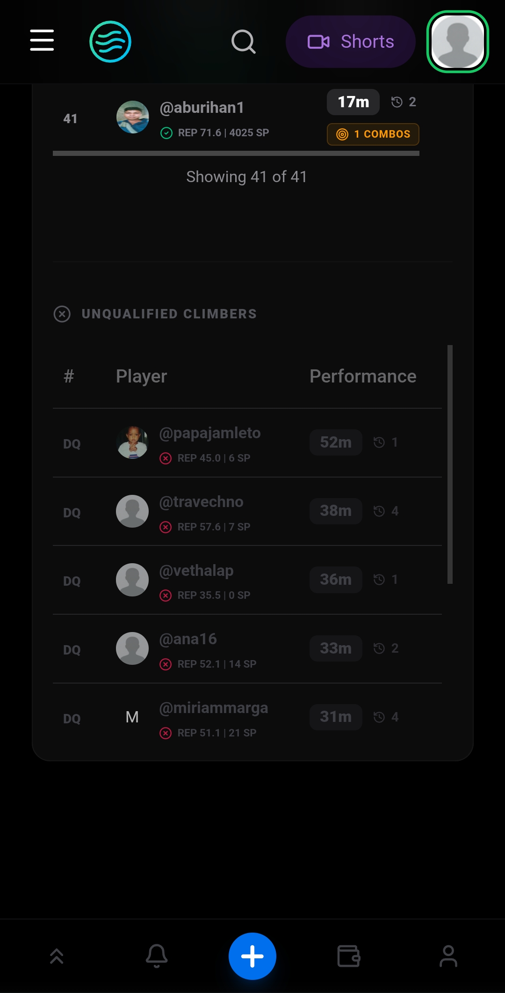Tap the double chevron up icon
The image size is (505, 993).
(x=57, y=956)
